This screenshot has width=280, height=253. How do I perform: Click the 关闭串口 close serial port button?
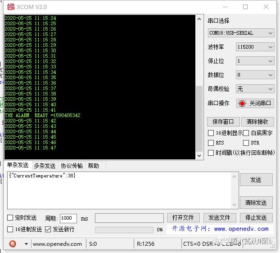[255, 104]
